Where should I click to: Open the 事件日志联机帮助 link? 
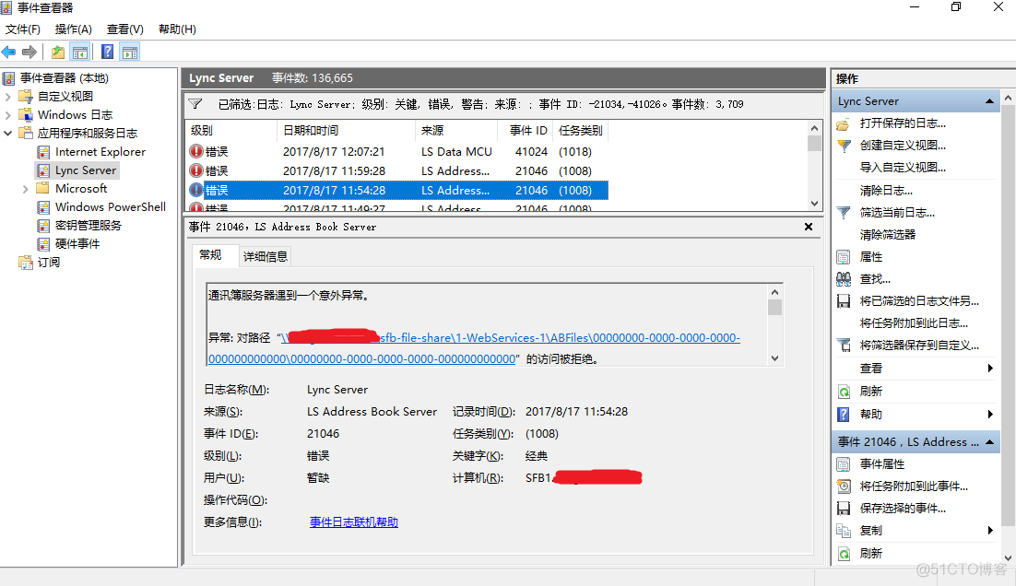[354, 522]
